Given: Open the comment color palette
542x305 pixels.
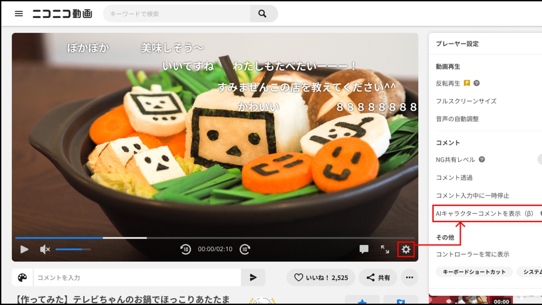Looking at the screenshot, I should pyautogui.click(x=22, y=278).
